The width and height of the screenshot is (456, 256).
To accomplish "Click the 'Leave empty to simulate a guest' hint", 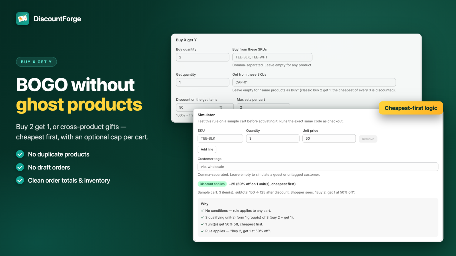I will point(259,175).
